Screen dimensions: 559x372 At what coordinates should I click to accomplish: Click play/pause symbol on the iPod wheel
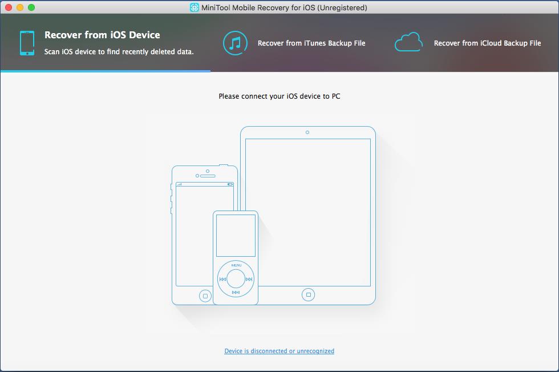coord(236,292)
